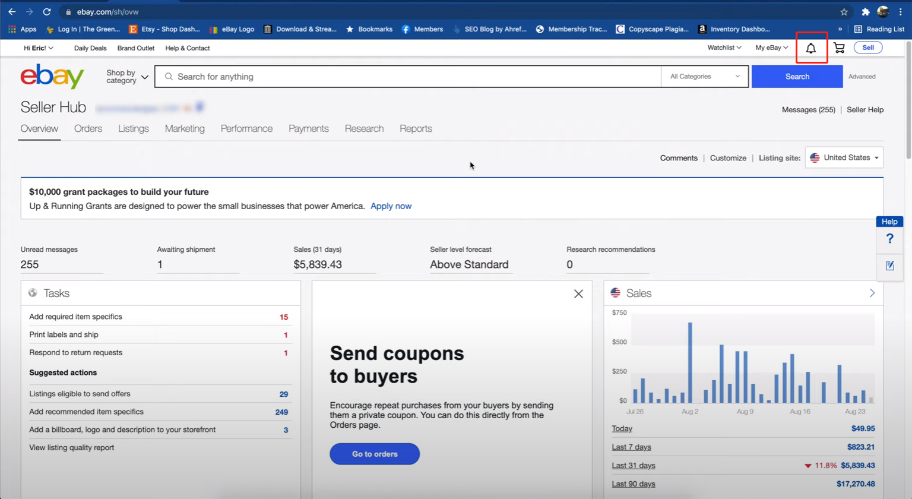Image resolution: width=912 pixels, height=499 pixels.
Task: Click the Brand Outlet link
Action: [x=135, y=48]
